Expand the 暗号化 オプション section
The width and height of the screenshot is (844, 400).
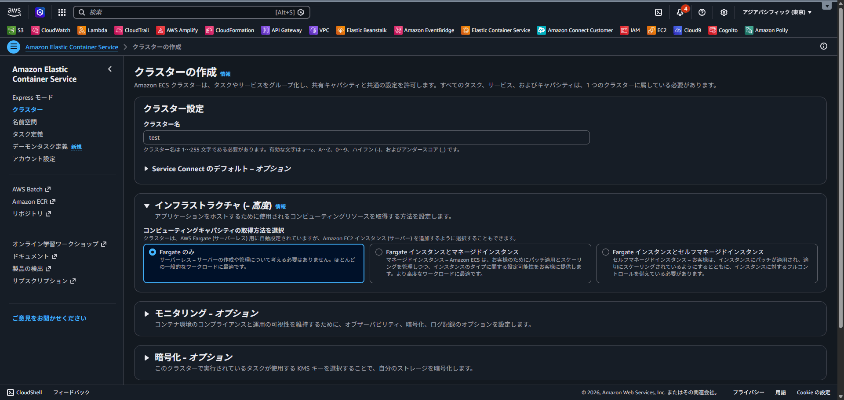pyautogui.click(x=147, y=357)
